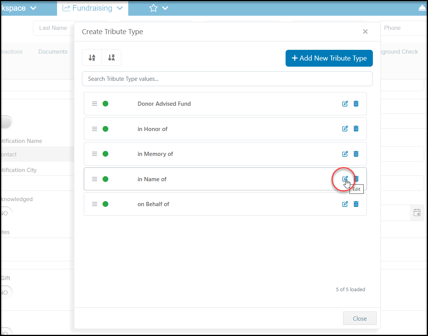The image size is (428, 336).
Task: Toggle in Honor of active status dot
Action: point(105,129)
